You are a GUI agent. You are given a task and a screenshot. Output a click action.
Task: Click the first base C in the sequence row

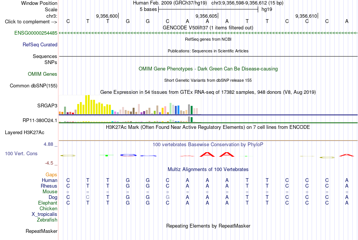[68, 21]
